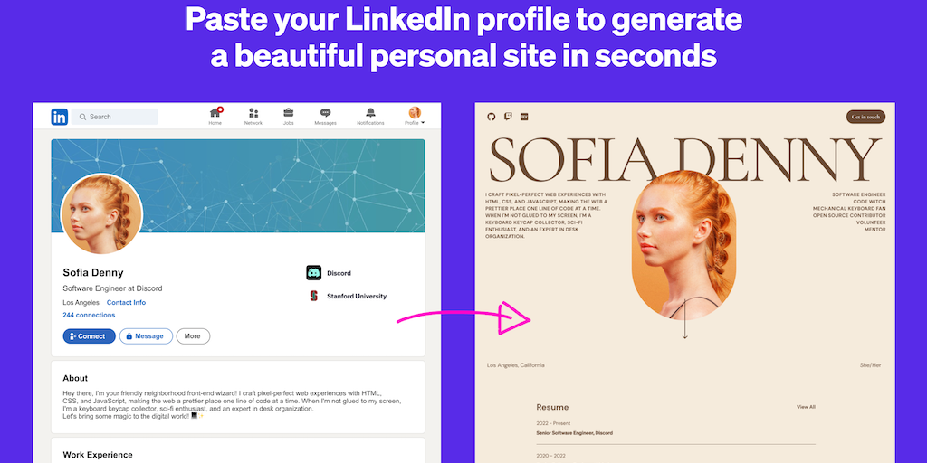This screenshot has width=927, height=463.
Task: Open the Notifications bell icon
Action: pyautogui.click(x=370, y=114)
